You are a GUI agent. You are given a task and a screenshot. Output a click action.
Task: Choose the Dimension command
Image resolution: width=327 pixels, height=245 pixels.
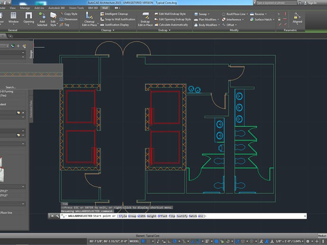[x=69, y=19]
